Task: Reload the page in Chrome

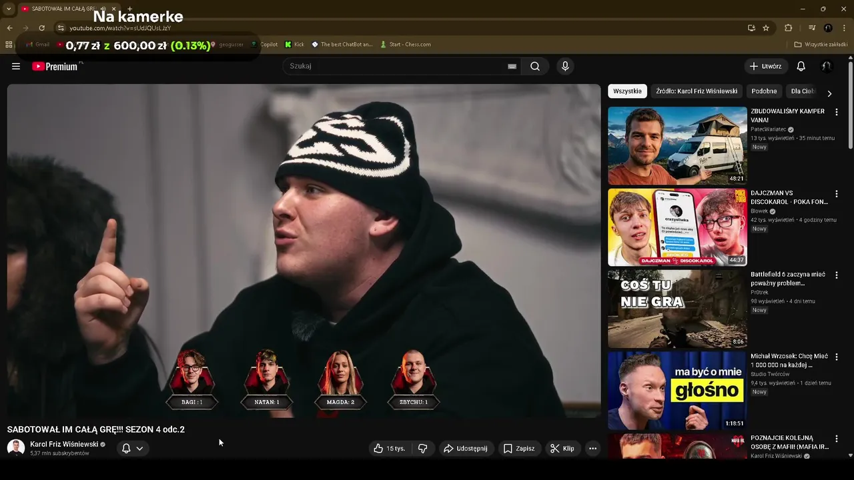Action: (41, 28)
